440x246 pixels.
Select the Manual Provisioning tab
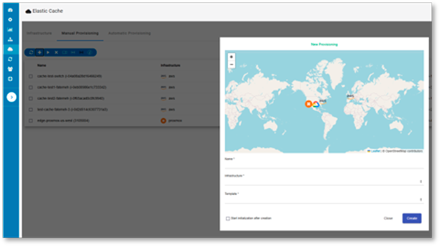(80, 33)
